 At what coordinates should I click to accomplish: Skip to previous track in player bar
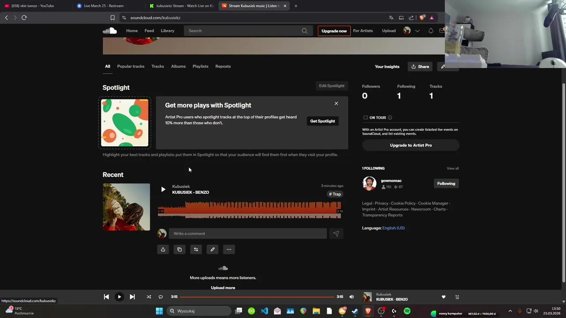pyautogui.click(x=106, y=297)
